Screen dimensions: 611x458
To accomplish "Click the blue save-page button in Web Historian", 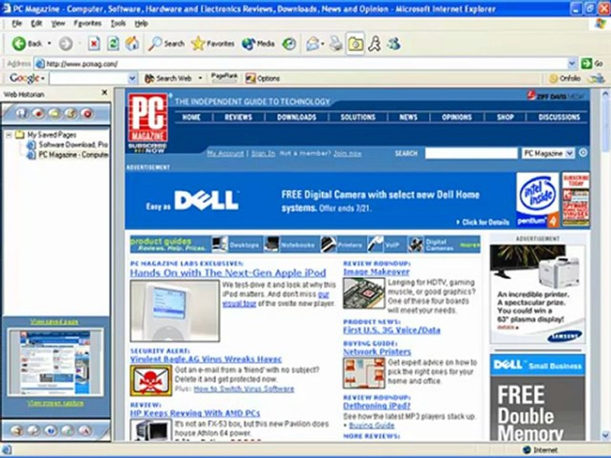I will point(22,113).
